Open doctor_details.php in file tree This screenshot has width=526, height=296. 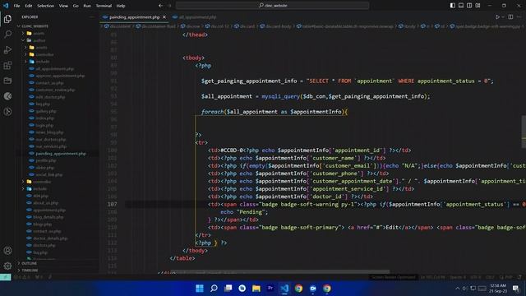(50, 238)
